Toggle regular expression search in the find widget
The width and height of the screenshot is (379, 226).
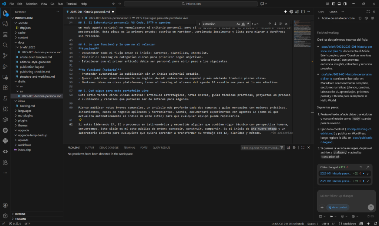coord(248,23)
